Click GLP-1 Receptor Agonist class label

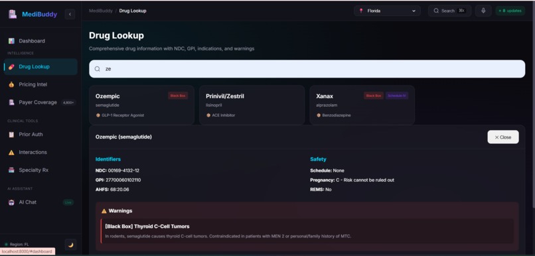[x=123, y=115]
